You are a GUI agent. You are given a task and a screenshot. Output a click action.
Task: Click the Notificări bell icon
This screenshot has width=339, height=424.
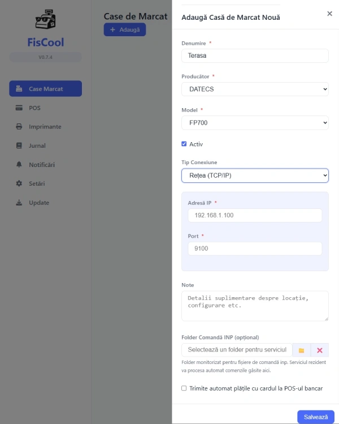[19, 164]
